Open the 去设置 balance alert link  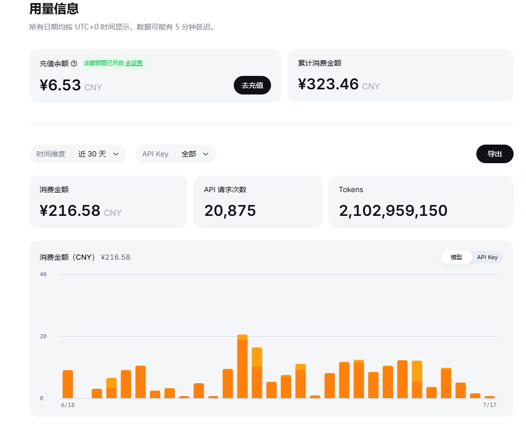pos(134,64)
